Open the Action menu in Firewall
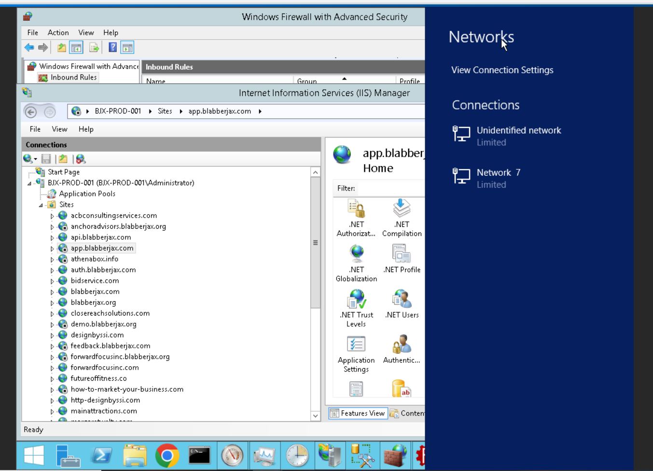This screenshot has width=653, height=471. [58, 32]
